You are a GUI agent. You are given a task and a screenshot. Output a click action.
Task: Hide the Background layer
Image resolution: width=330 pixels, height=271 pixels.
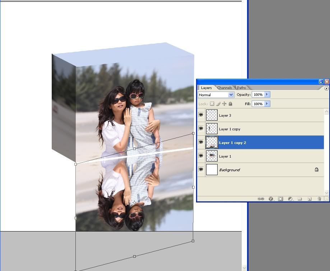(201, 170)
